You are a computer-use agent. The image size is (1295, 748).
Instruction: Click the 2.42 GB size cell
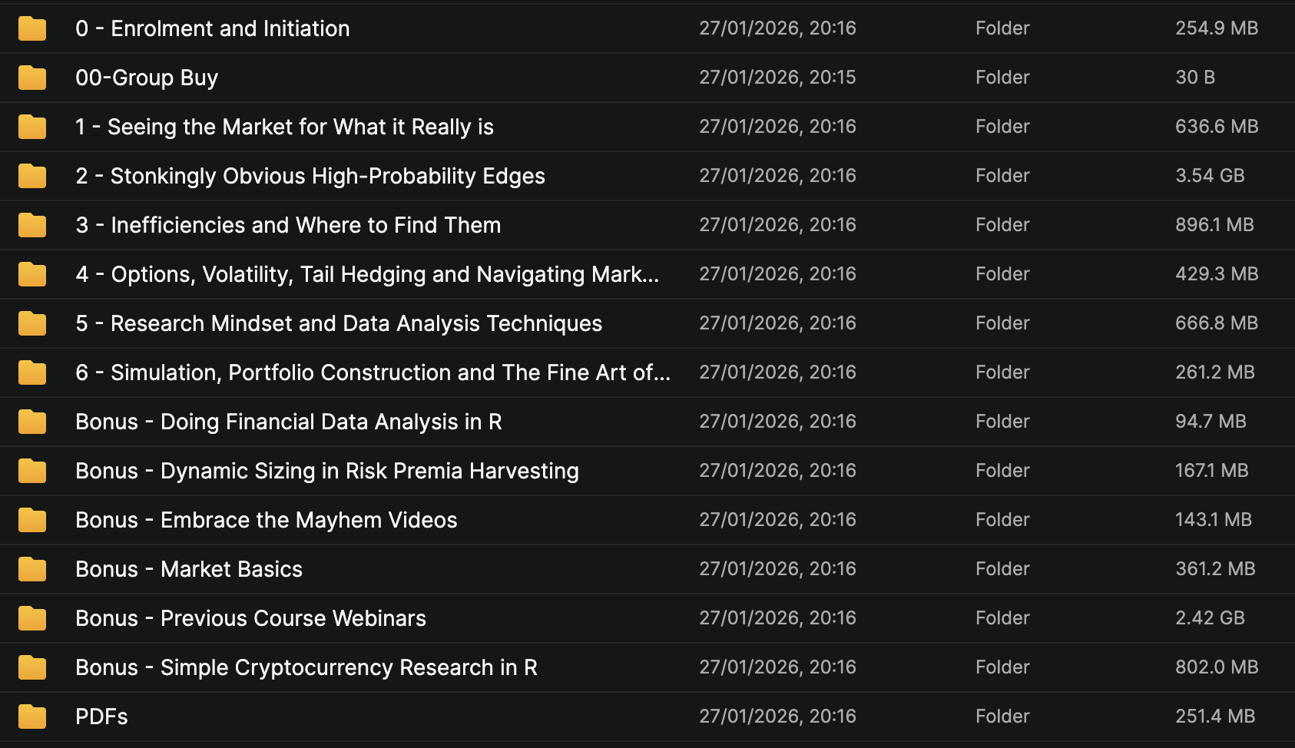pos(1210,618)
